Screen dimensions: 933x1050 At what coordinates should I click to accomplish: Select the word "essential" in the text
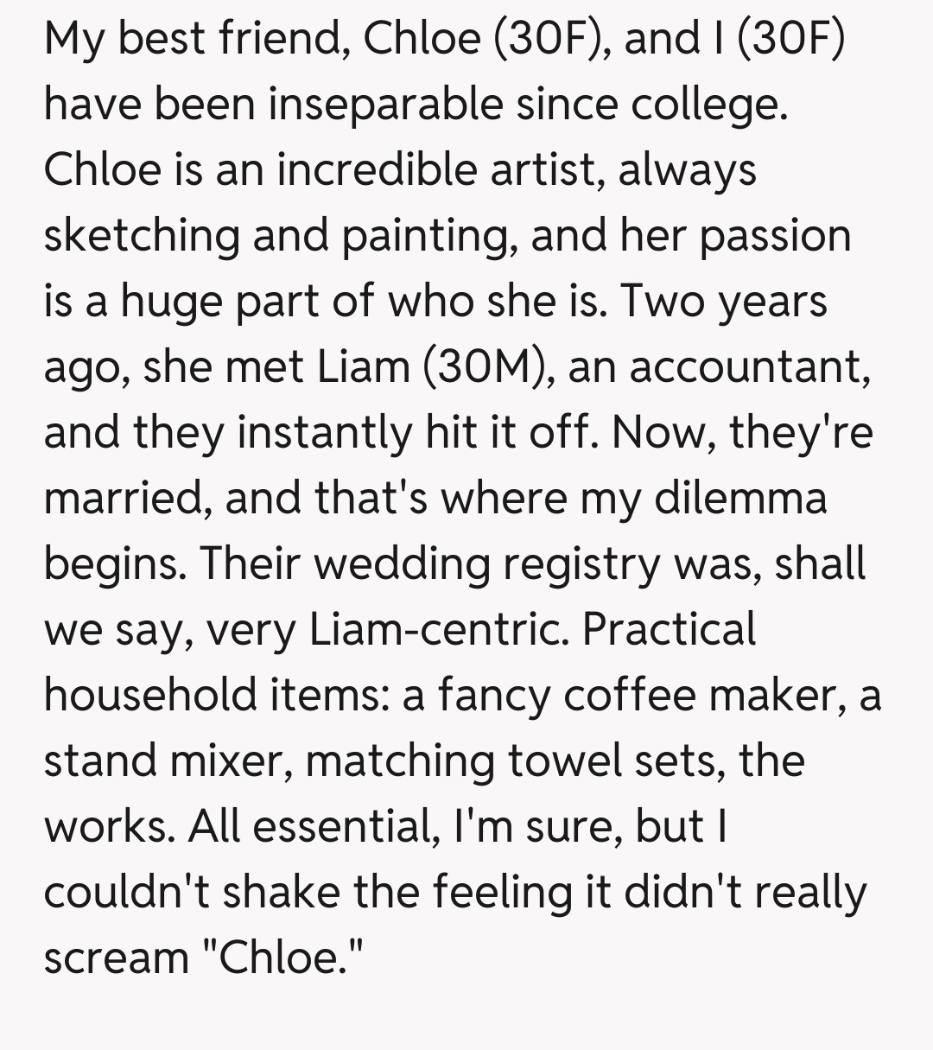coord(340,826)
